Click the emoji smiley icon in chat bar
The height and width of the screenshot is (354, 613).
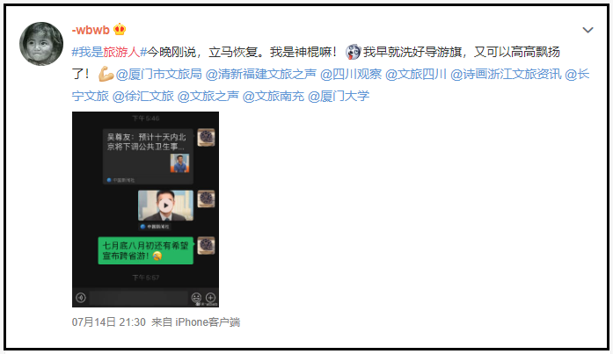coord(196,298)
